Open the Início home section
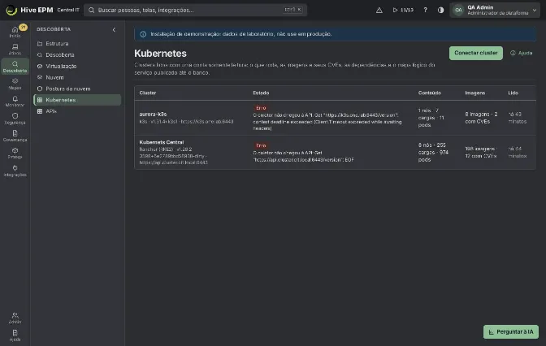The image size is (546, 346). [x=15, y=32]
